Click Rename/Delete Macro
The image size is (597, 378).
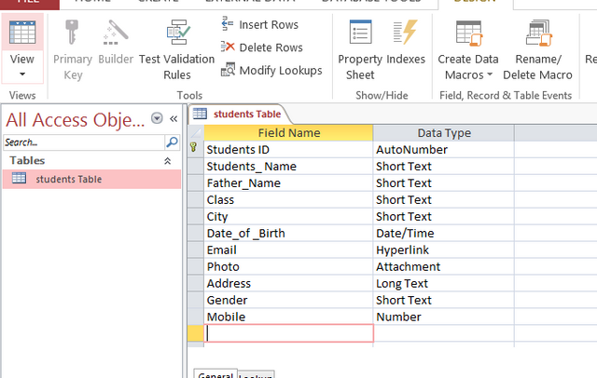coord(537,50)
